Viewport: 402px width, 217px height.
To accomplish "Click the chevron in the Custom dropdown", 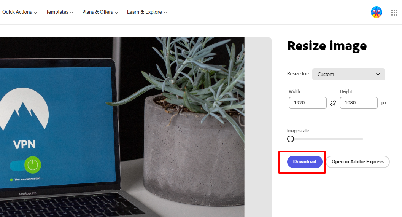I will (x=378, y=74).
